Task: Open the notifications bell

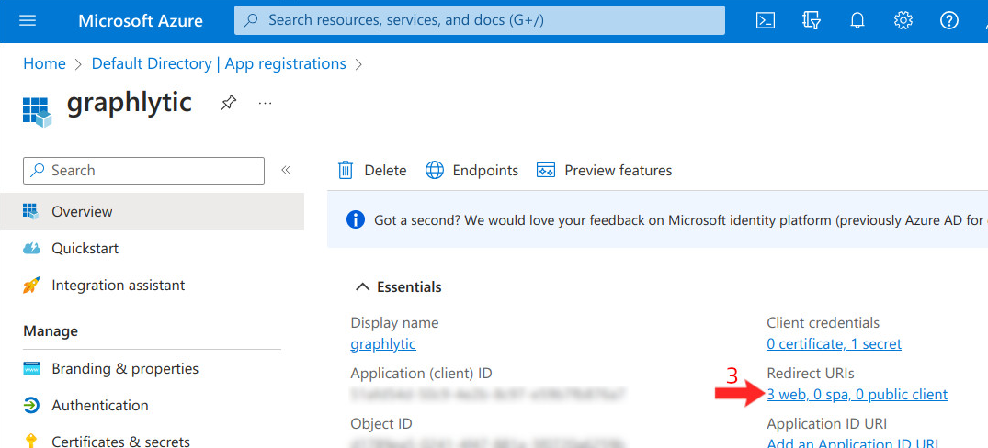Action: [857, 21]
